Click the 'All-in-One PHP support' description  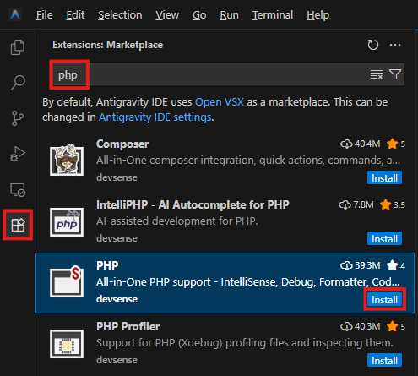[x=248, y=282]
